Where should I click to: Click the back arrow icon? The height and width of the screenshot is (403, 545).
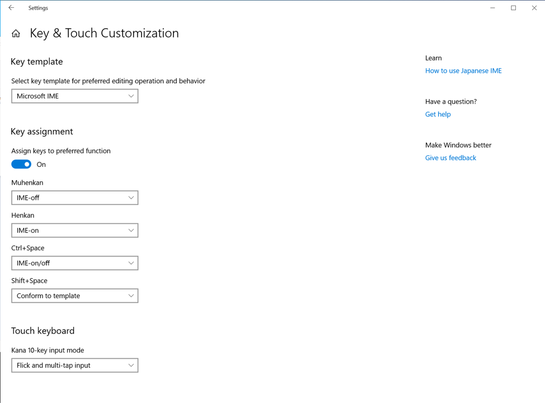[11, 8]
